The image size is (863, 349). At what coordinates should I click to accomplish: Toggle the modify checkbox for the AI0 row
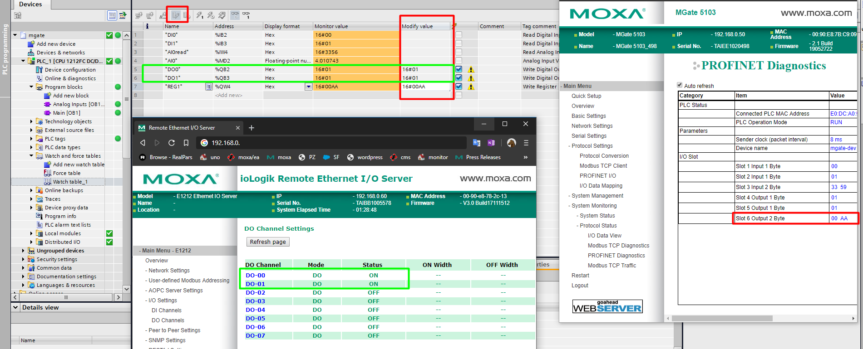coord(459,61)
